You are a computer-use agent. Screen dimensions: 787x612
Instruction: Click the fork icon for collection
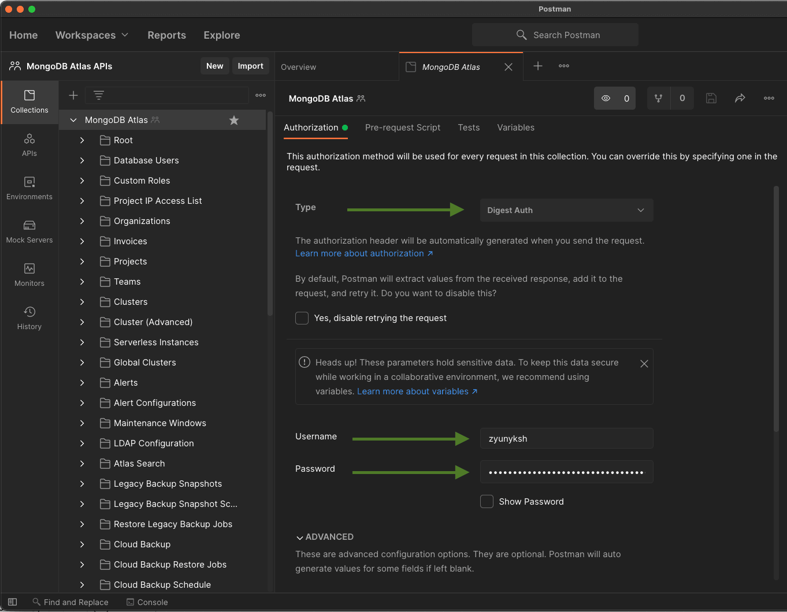point(658,98)
